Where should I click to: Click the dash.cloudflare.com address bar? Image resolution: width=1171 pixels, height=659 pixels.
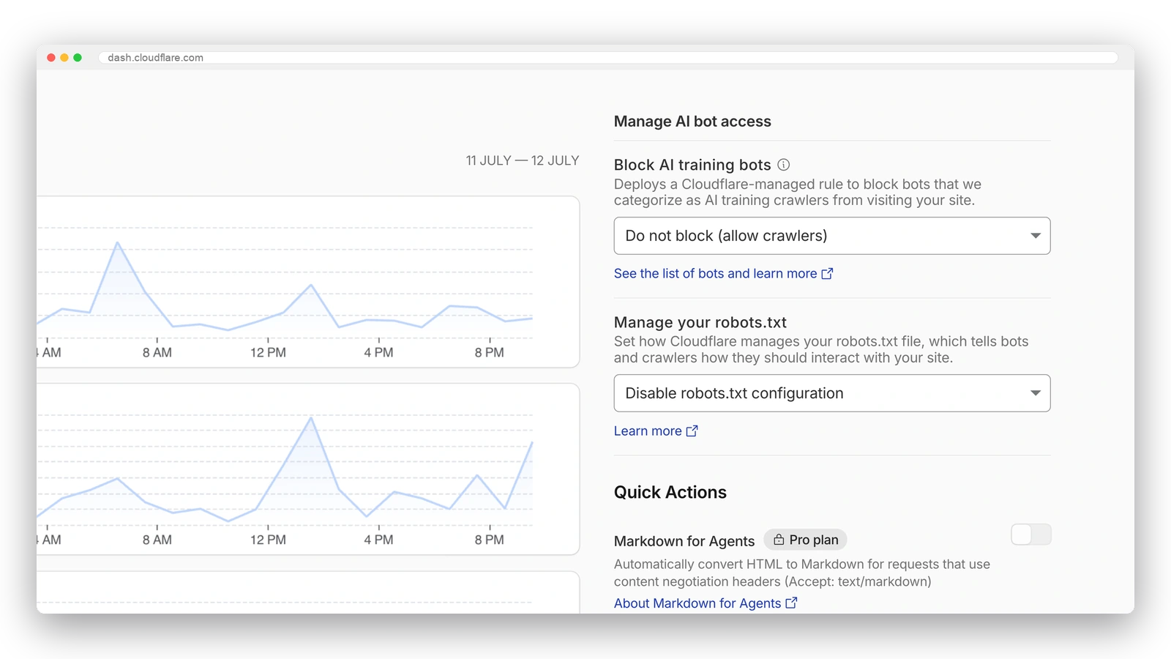point(607,57)
